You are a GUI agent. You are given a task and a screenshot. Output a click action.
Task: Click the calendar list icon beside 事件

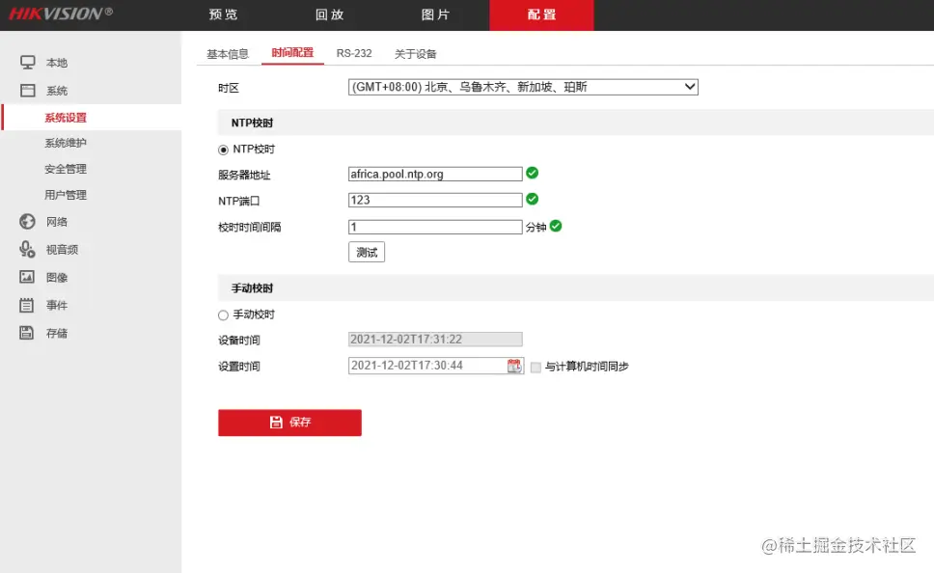coord(27,305)
